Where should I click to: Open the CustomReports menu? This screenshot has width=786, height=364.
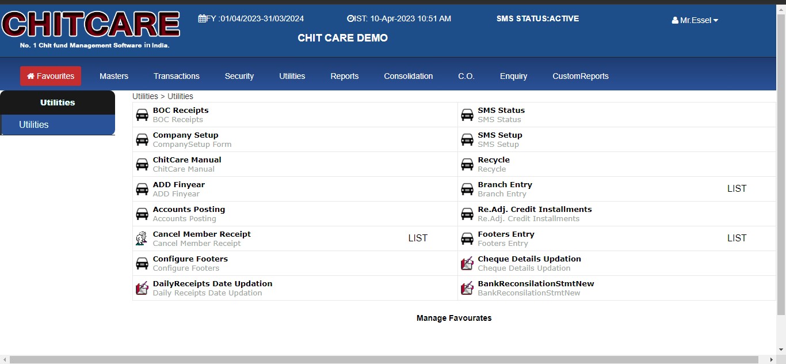point(580,76)
